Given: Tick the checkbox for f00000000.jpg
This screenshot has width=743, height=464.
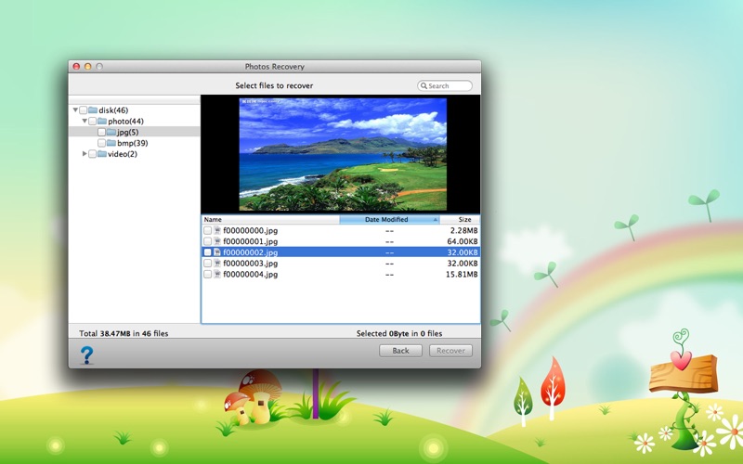Looking at the screenshot, I should click(x=207, y=230).
